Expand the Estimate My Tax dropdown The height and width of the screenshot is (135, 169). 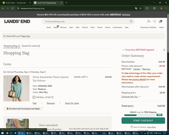click(x=131, y=97)
